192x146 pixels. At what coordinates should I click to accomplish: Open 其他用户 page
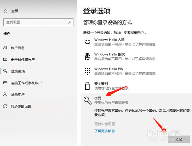tap(18, 95)
